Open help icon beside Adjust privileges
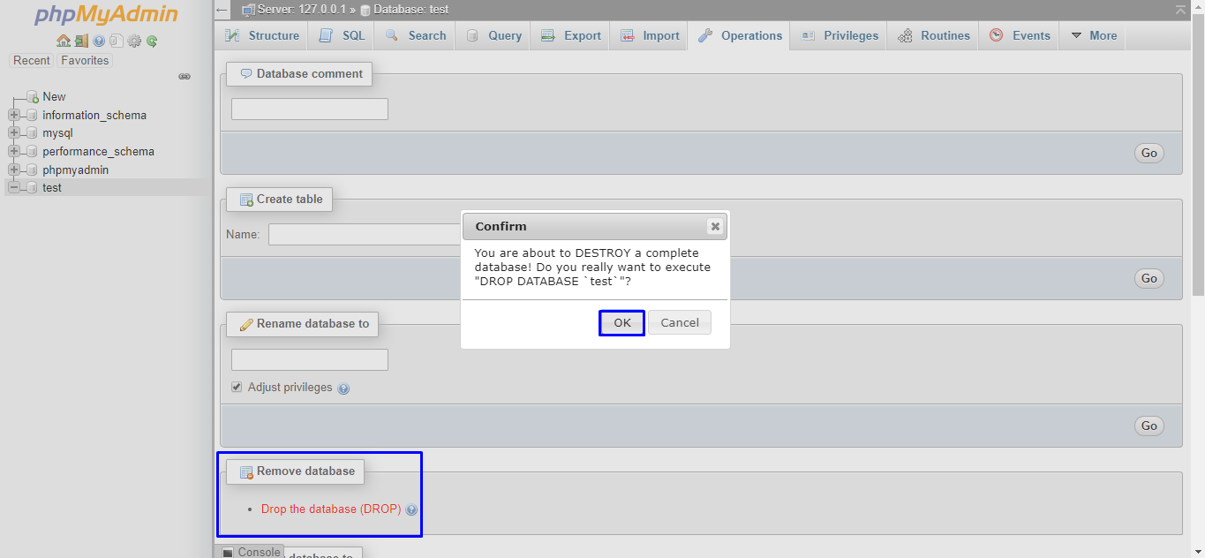1205x558 pixels. 343,388
